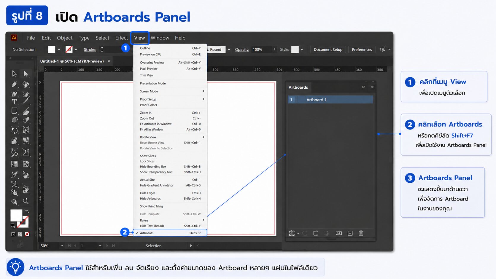Click the Move Down arrow in Artboards panel

tap(327, 233)
